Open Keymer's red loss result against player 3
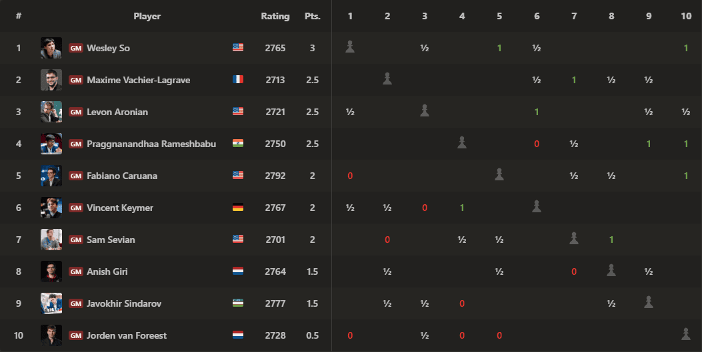702x352 pixels. [x=425, y=208]
